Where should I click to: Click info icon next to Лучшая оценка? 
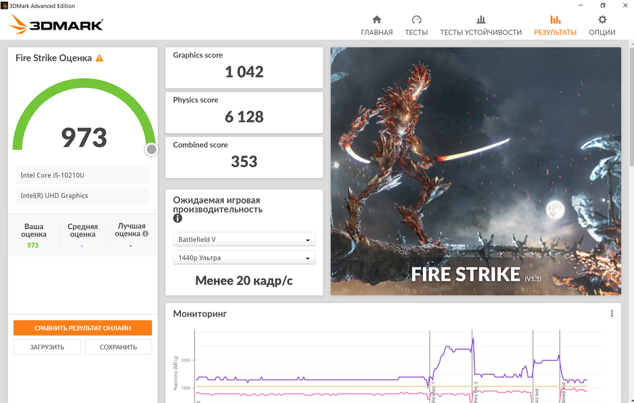tap(145, 234)
